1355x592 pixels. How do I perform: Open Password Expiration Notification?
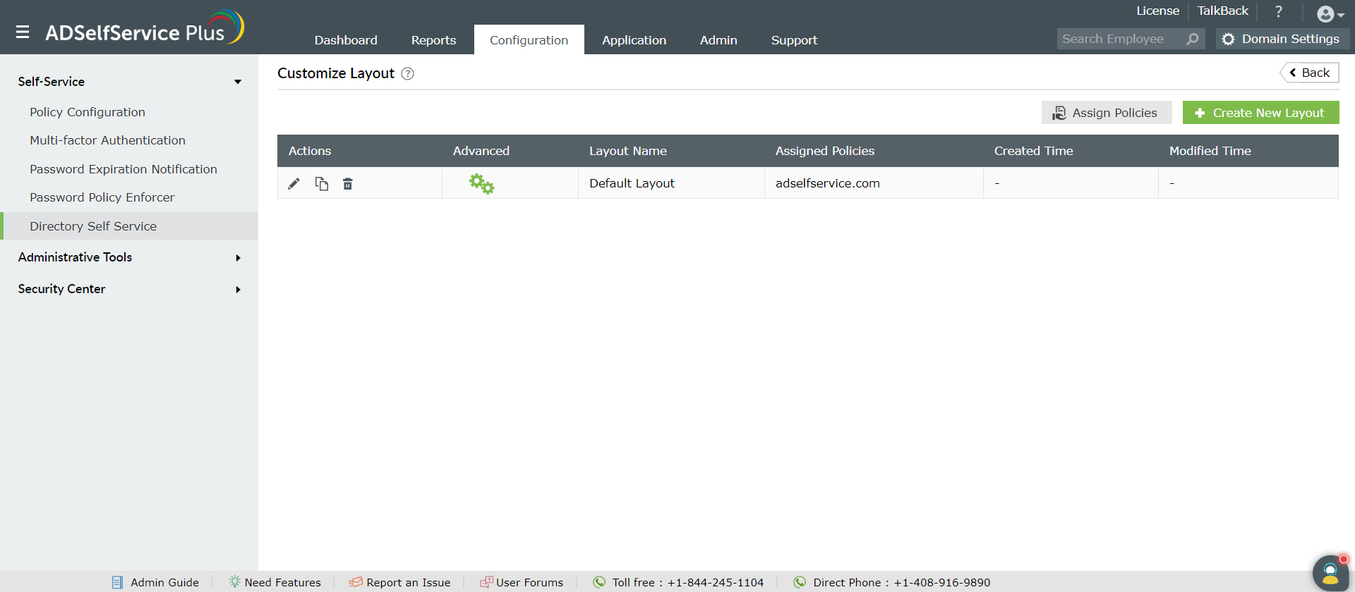point(124,169)
